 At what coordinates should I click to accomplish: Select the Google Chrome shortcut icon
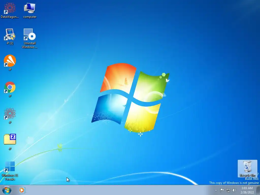click(x=10, y=89)
